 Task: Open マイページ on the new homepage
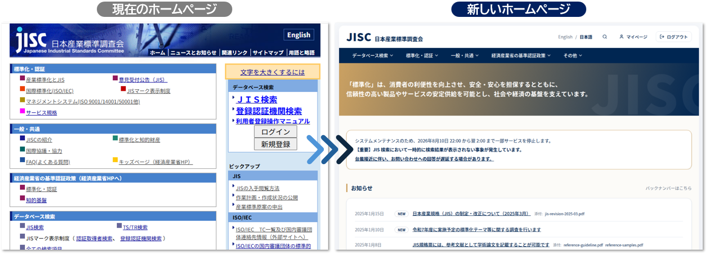pos(633,37)
